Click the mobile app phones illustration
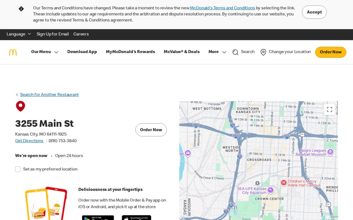The image size is (353, 220). coord(46,203)
